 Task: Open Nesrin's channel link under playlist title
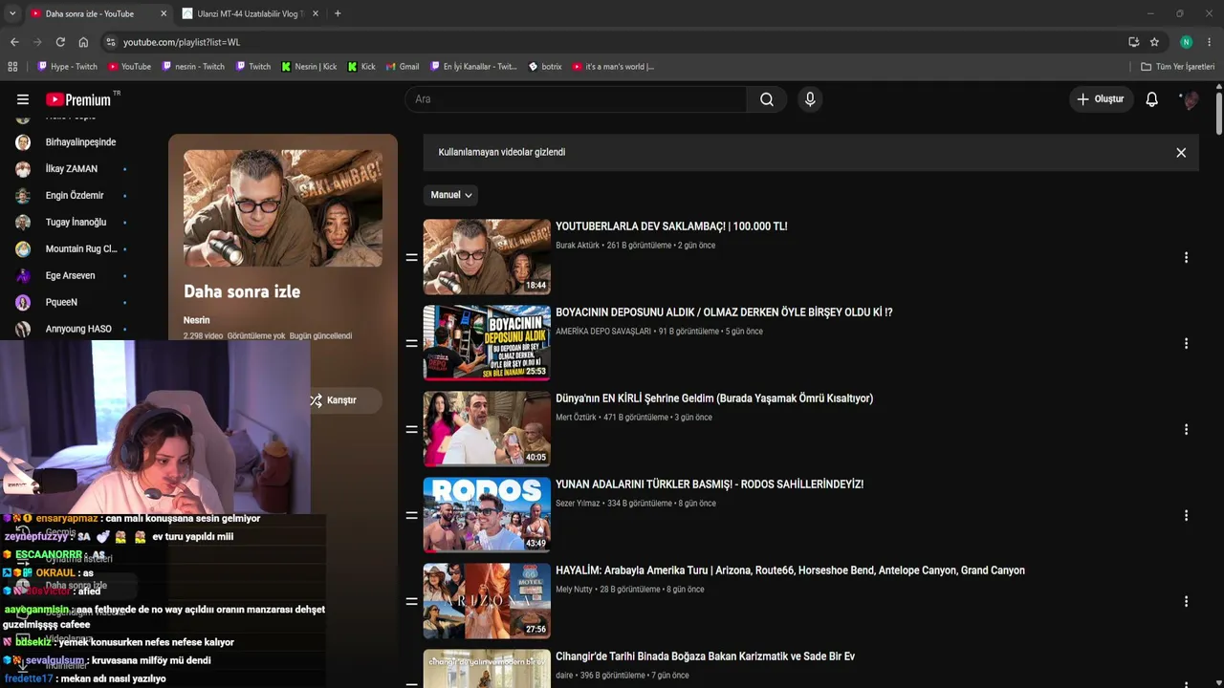(x=197, y=320)
